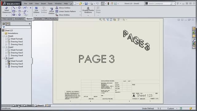Open Display/Delete Relations
The width and height of the screenshot is (197, 111).
click(x=88, y=10)
